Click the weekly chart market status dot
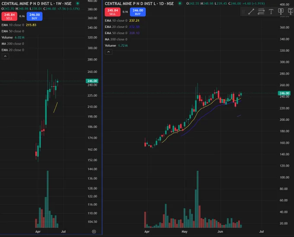This screenshot has width=294, height=237. click(x=78, y=3)
